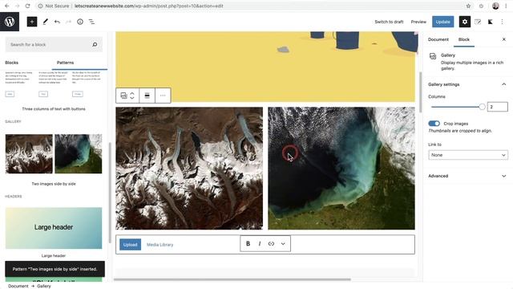The width and height of the screenshot is (513, 289).
Task: Open the block navigation list view
Action: [91, 22]
